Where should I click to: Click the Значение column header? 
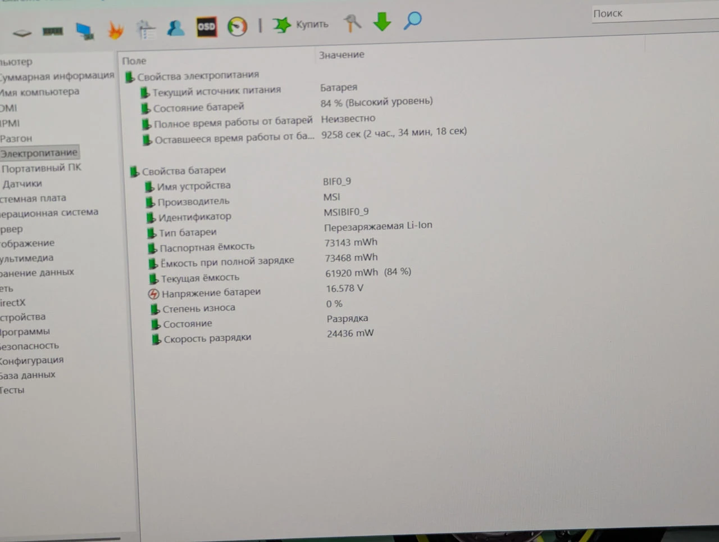(342, 55)
